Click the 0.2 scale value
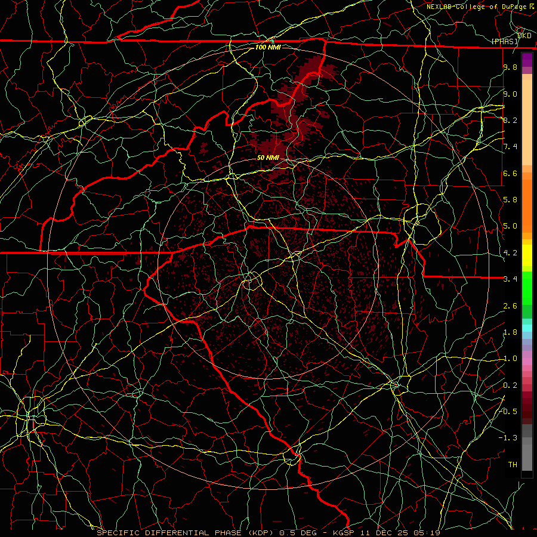Viewport: 537px width, 537px height. tap(510, 385)
